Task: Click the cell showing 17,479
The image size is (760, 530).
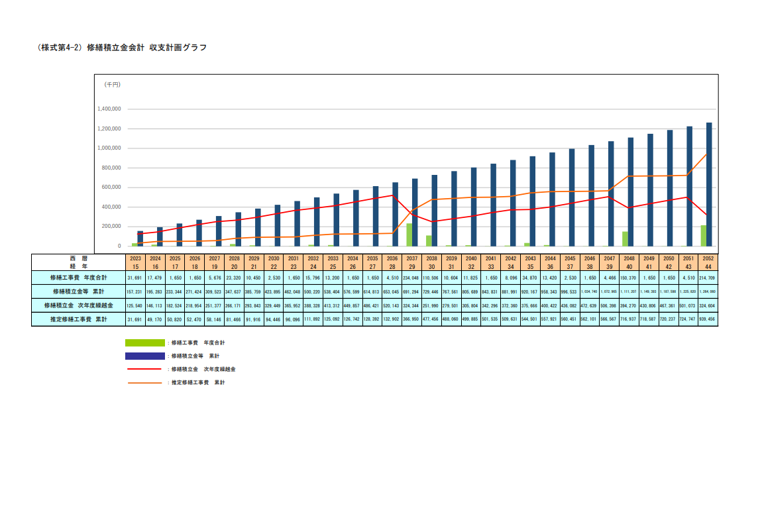Action: pyautogui.click(x=155, y=278)
